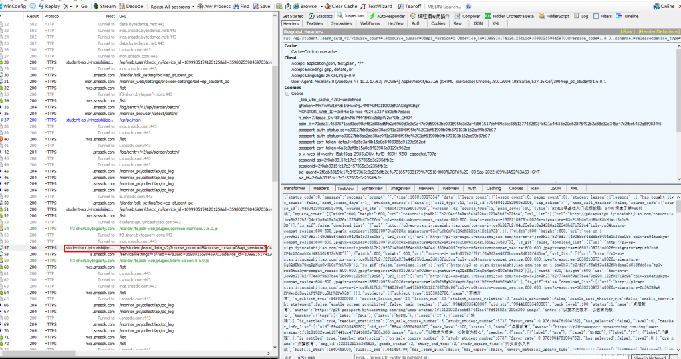This screenshot has height=359, width=681.
Task: Select response JSON tab
Action: [556, 188]
